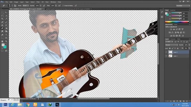The height and width of the screenshot is (107, 191).
Task: Select the Eyedropper tool
Action: coord(6,19)
